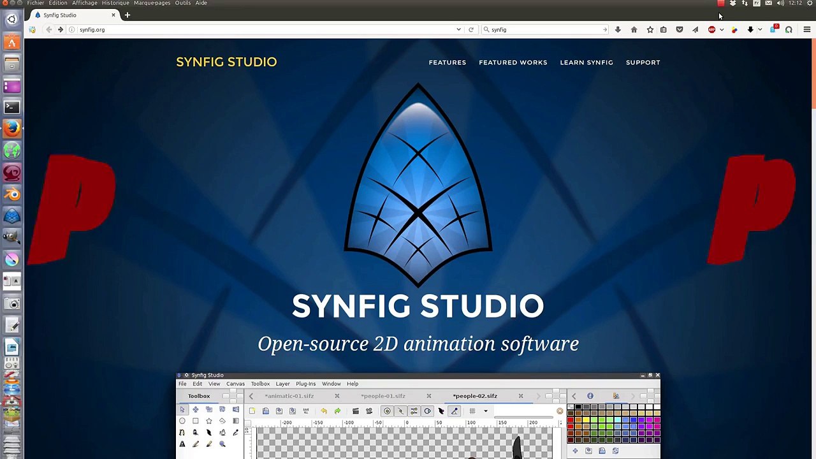Open the Fr keyboard layout indicator

pyautogui.click(x=757, y=3)
